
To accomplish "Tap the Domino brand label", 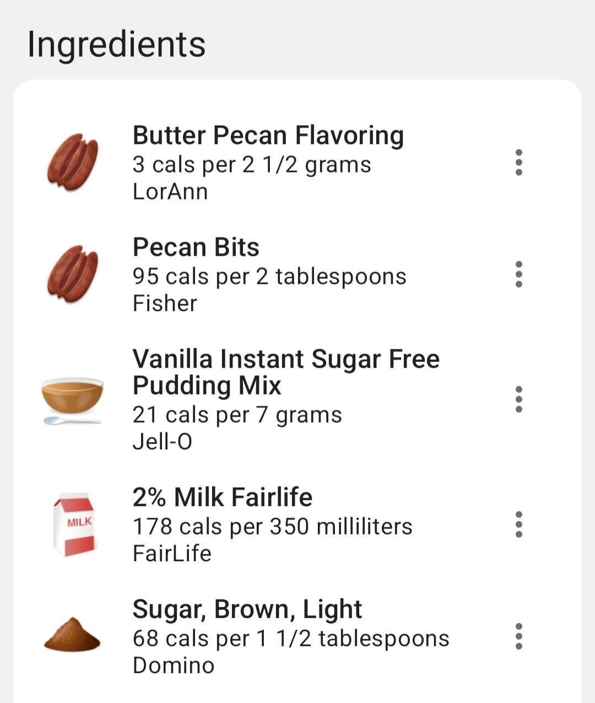I will tap(174, 665).
